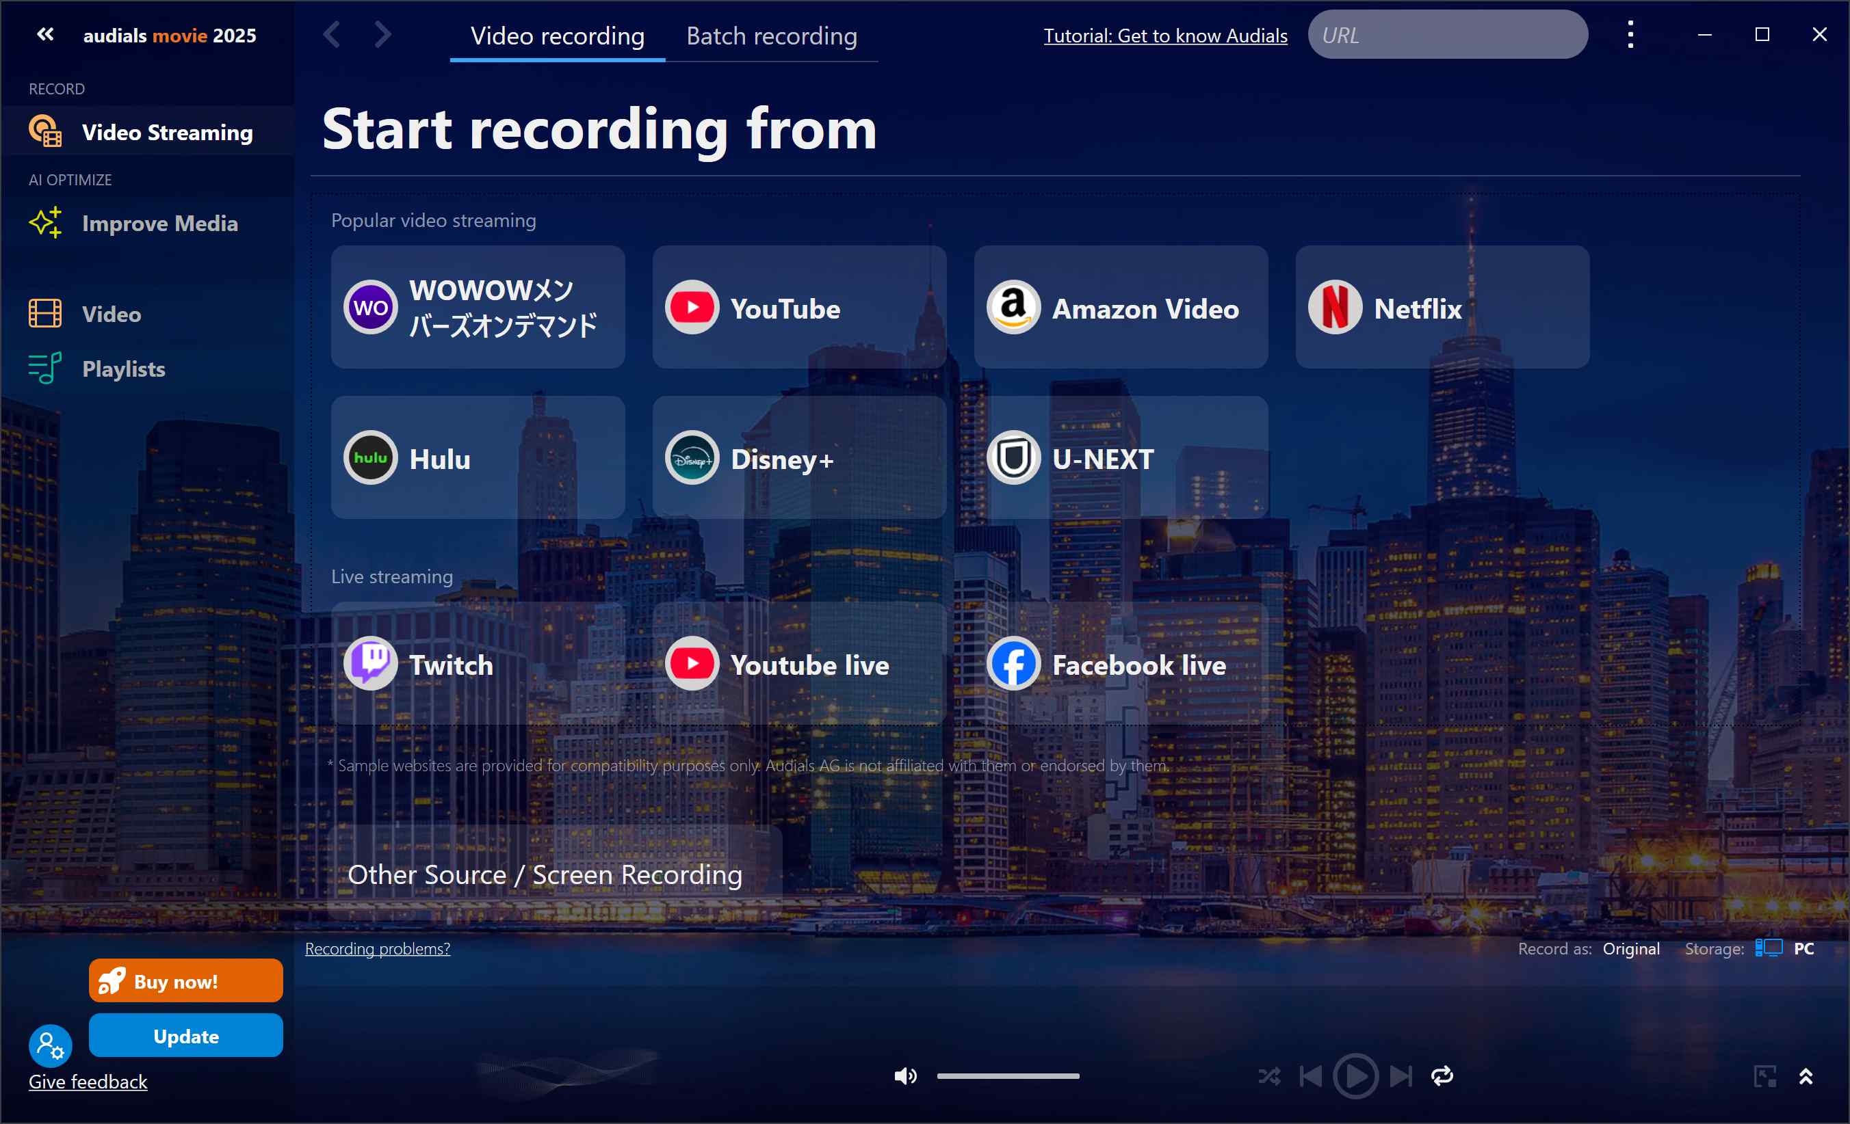Record from Youtube live tile
Viewport: 1850px width, 1124px height.
coord(799,663)
